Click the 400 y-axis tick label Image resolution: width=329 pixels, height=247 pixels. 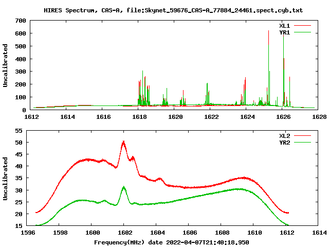pos(21,59)
